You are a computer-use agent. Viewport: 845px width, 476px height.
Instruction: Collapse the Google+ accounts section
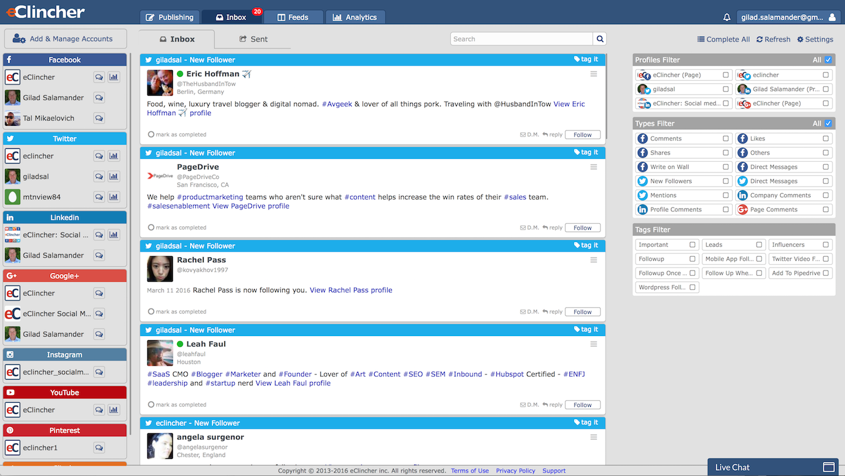[65, 276]
